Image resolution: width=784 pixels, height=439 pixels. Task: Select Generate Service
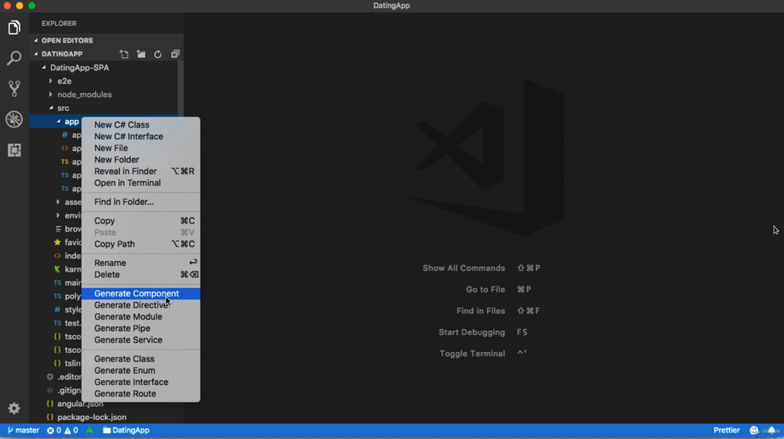[x=140, y=340]
